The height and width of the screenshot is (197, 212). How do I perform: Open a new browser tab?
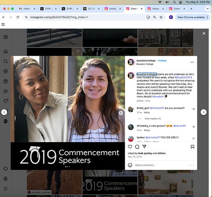(191, 9)
